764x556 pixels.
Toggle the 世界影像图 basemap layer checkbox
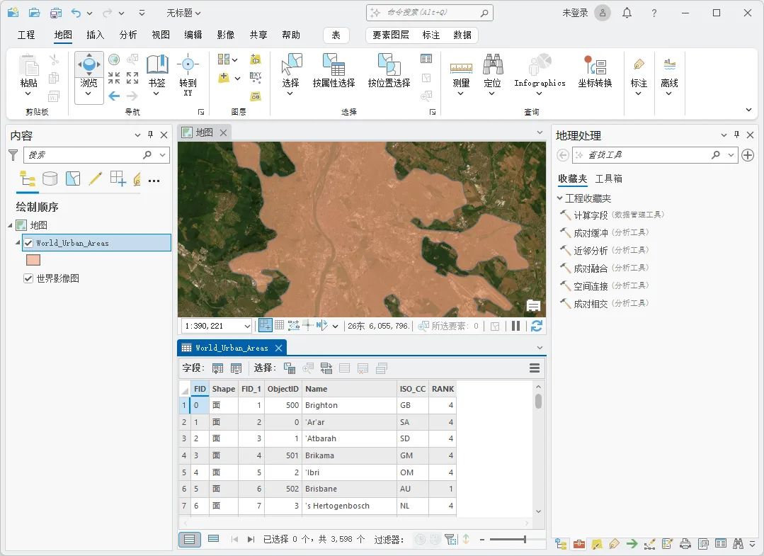pos(28,278)
